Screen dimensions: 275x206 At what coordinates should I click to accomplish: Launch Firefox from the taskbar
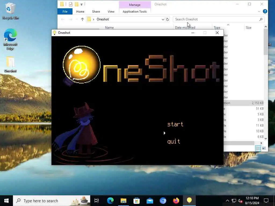tap(176, 201)
